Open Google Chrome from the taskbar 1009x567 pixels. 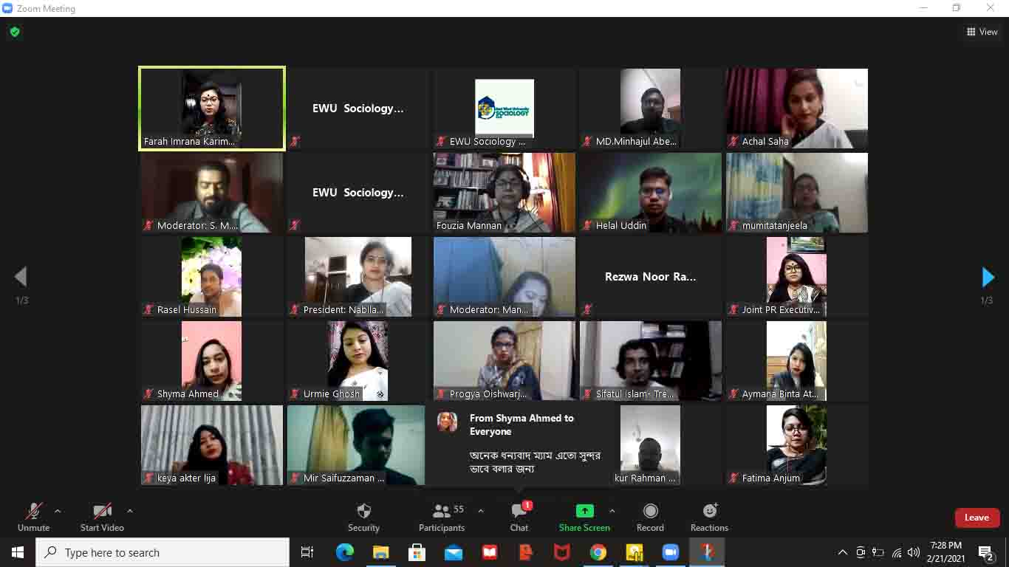pos(598,552)
